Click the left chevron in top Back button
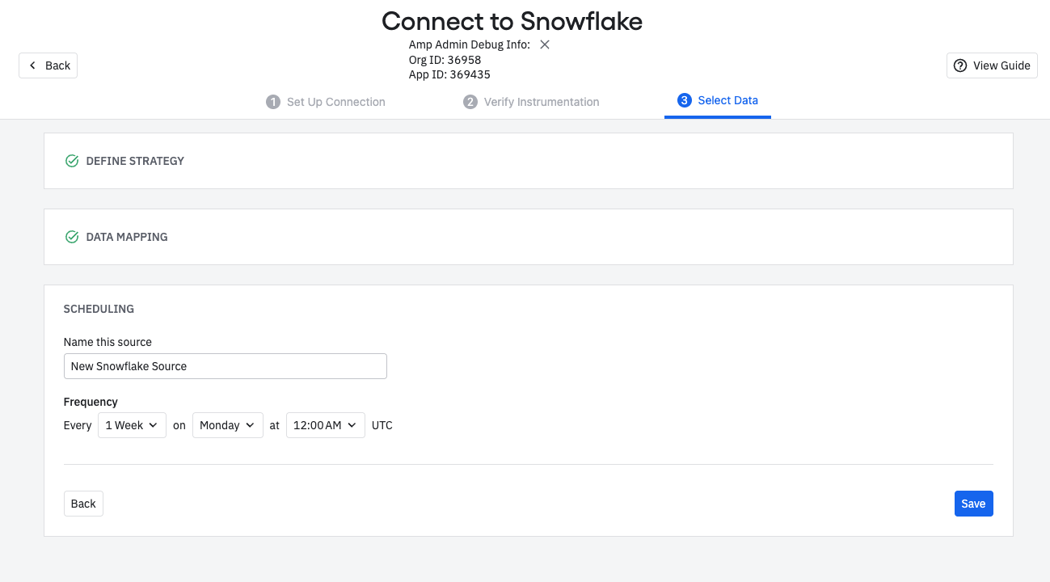Viewport: 1050px width, 582px height. click(32, 65)
